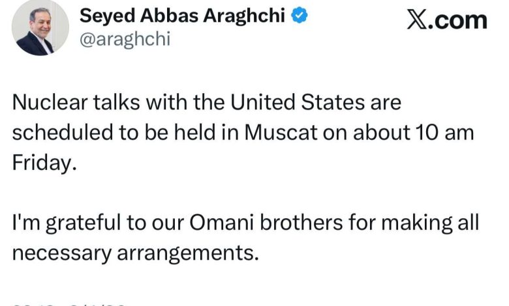Viewport: 509px width, 306px height.
Task: Click the blue verified checkmark badge
Action: pyautogui.click(x=300, y=15)
